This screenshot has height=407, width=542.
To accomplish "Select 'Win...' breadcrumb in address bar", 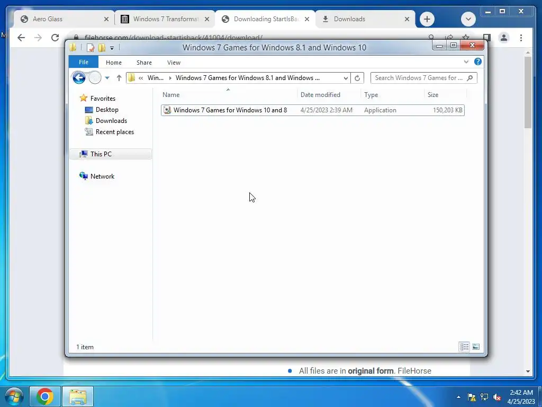I will (156, 78).
